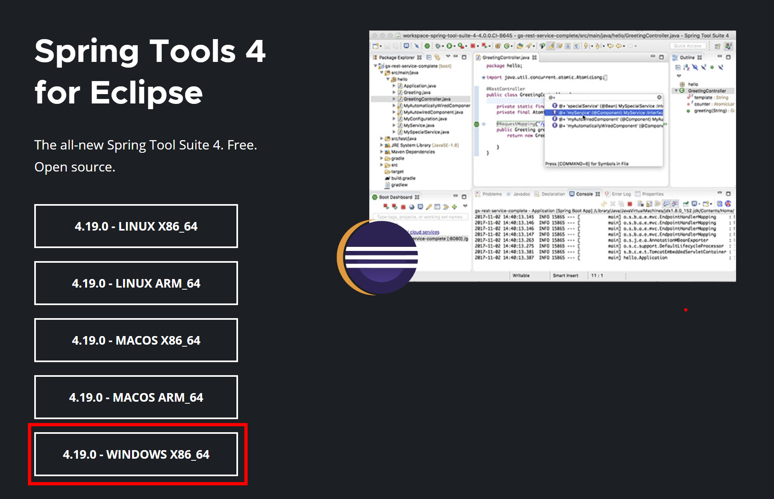This screenshot has height=499, width=774.
Task: Click the Eclipse logo icon
Action: coord(377,257)
